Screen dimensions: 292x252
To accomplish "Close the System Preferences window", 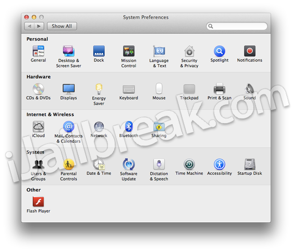I will coord(27,17).
